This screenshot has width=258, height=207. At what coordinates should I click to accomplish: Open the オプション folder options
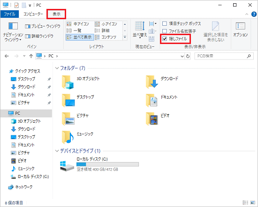(240, 30)
